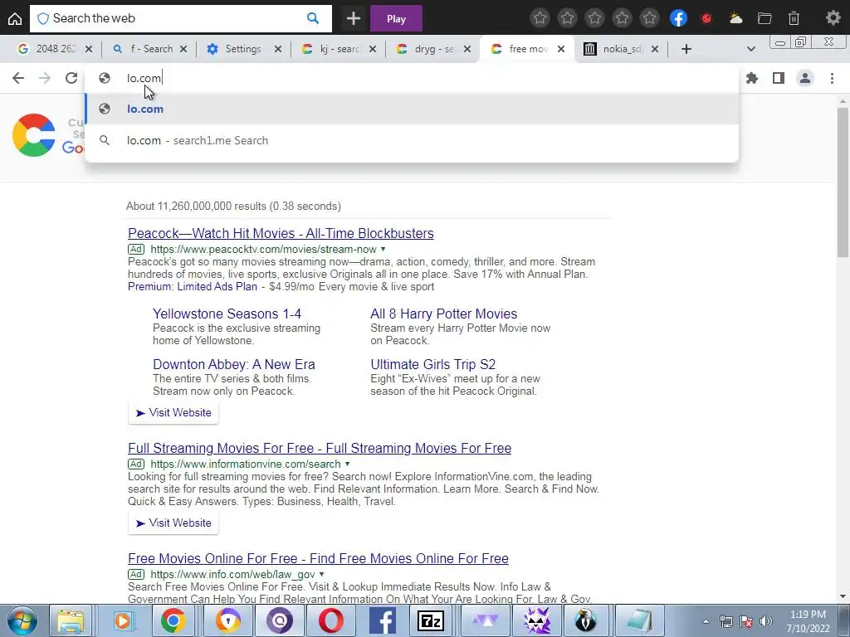Select the fourth star bookmark slot

pyautogui.click(x=623, y=18)
